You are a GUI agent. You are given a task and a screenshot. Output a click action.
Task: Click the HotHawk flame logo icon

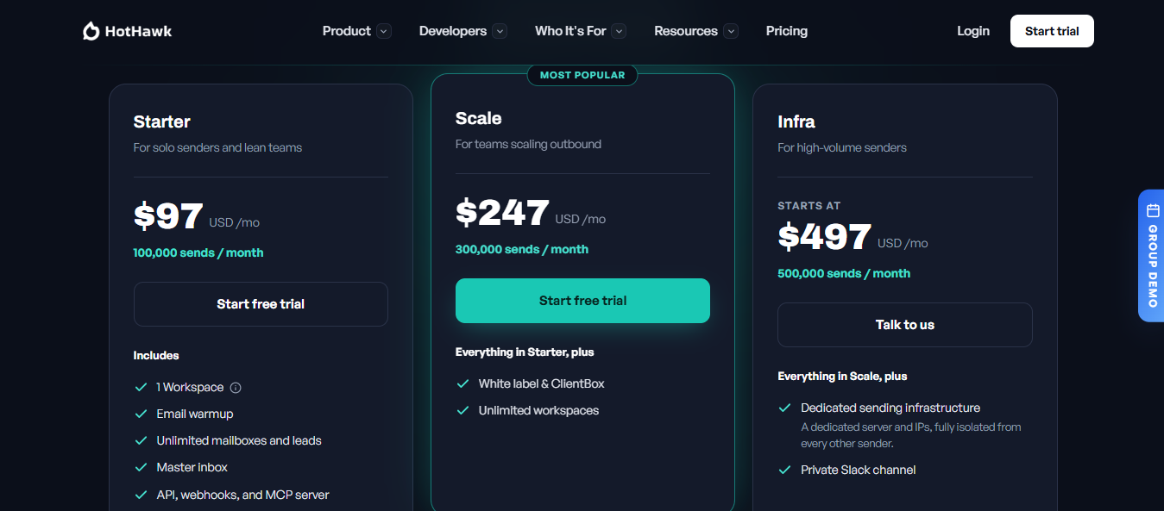tap(91, 31)
